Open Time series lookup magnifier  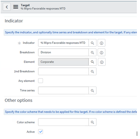[92, 91]
